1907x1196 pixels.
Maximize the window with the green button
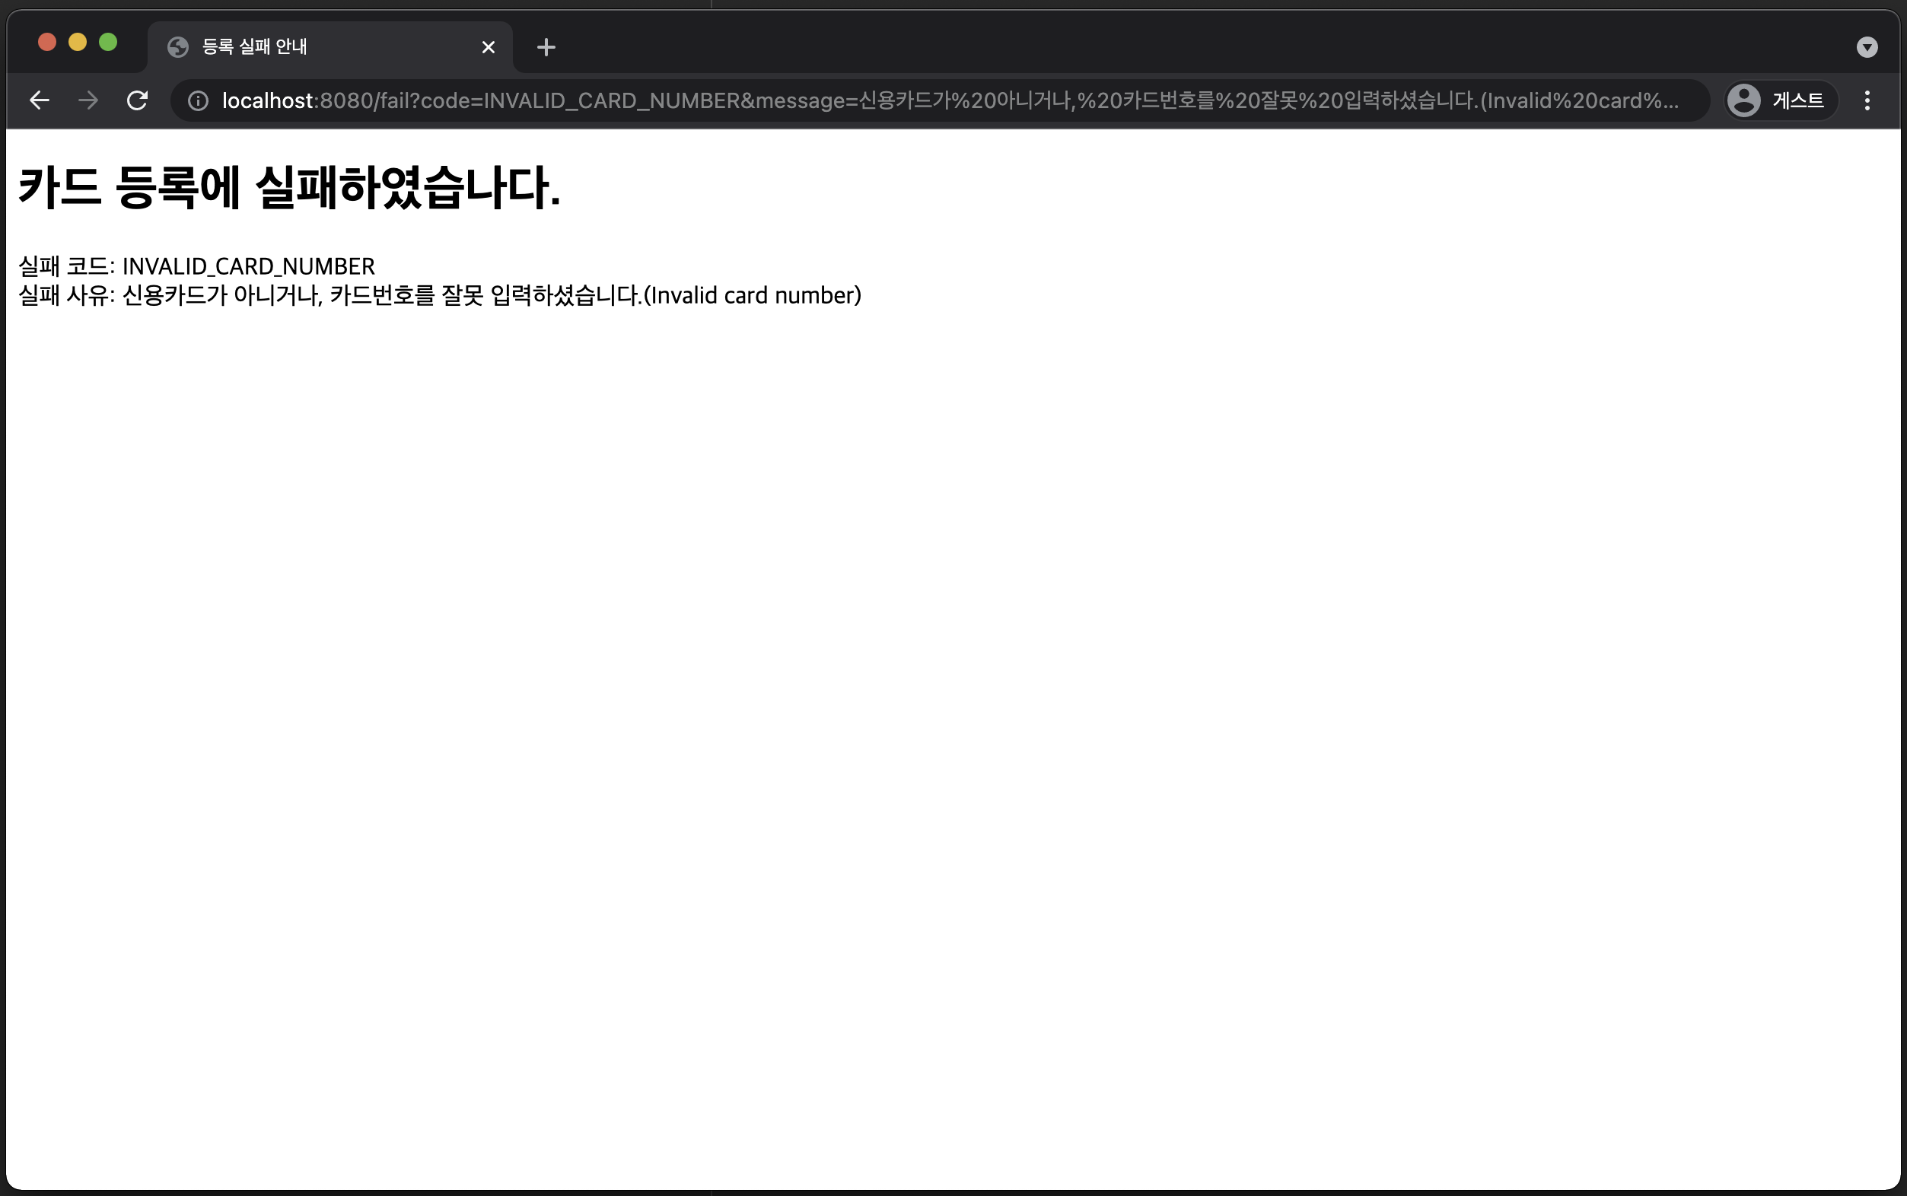point(108,42)
